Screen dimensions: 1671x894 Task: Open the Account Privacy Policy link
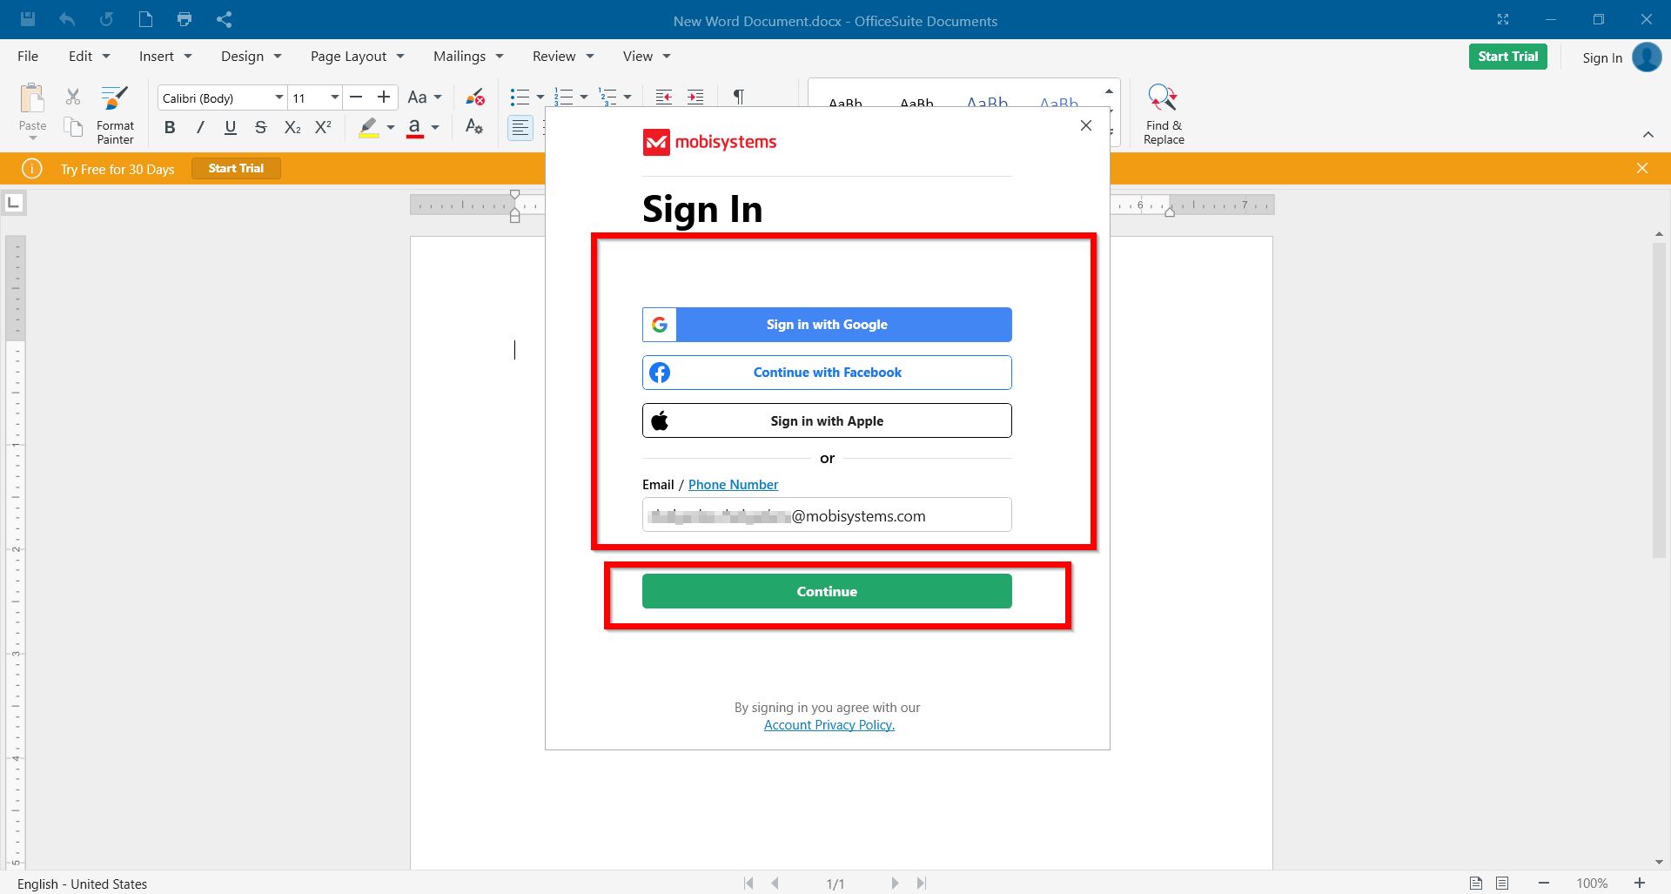coord(829,725)
